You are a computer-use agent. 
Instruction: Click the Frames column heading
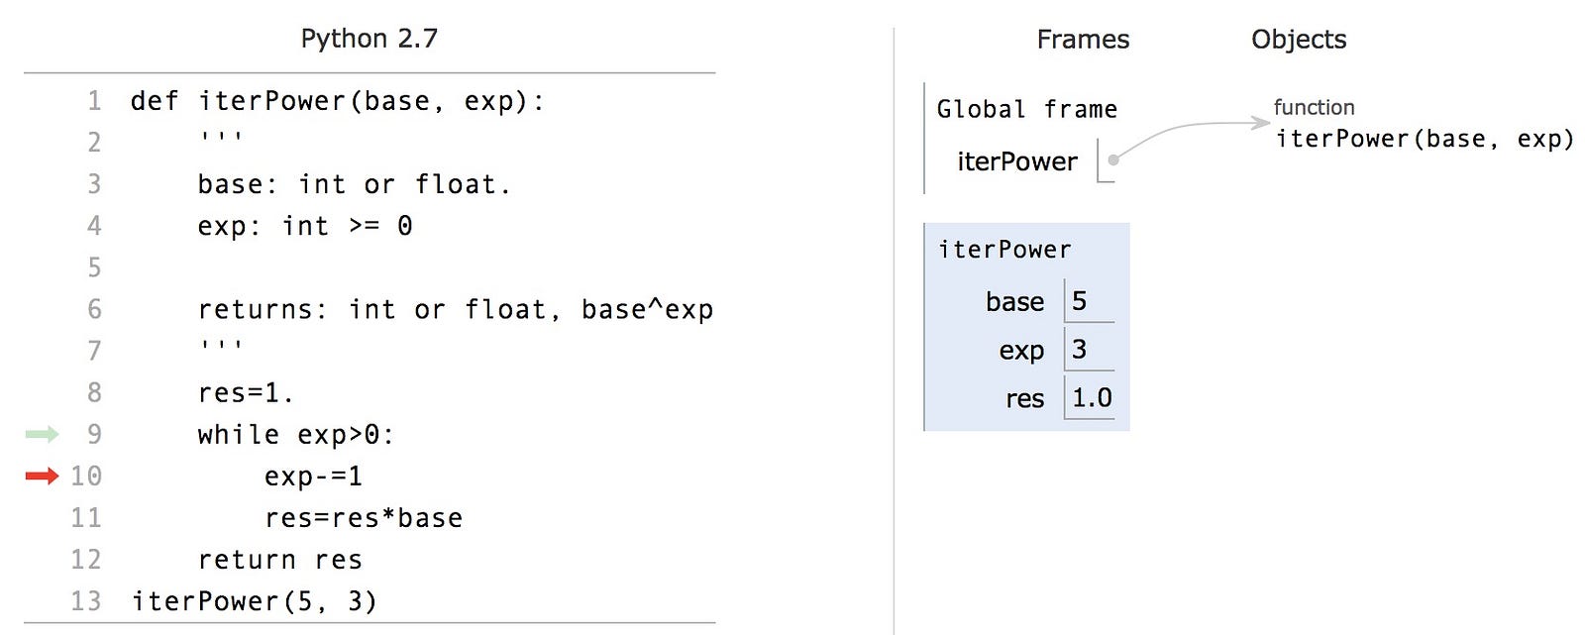click(x=1083, y=40)
